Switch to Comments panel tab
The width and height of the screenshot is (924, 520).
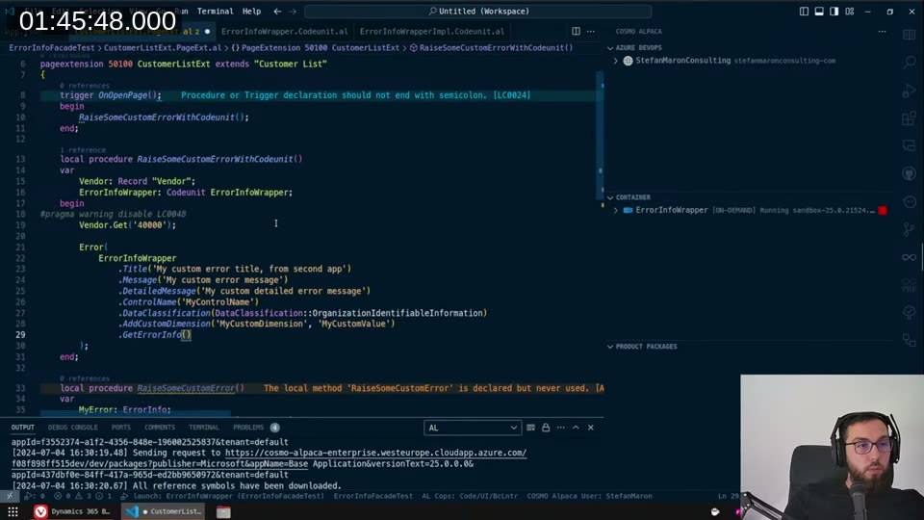coord(160,428)
